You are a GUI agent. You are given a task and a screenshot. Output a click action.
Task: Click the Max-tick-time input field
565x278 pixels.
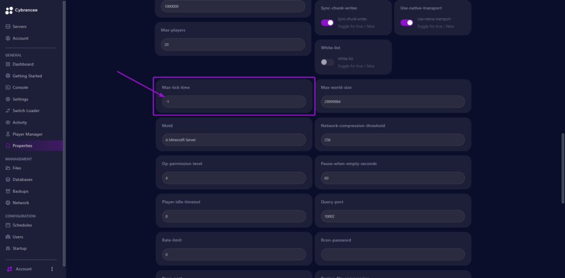coord(234,101)
